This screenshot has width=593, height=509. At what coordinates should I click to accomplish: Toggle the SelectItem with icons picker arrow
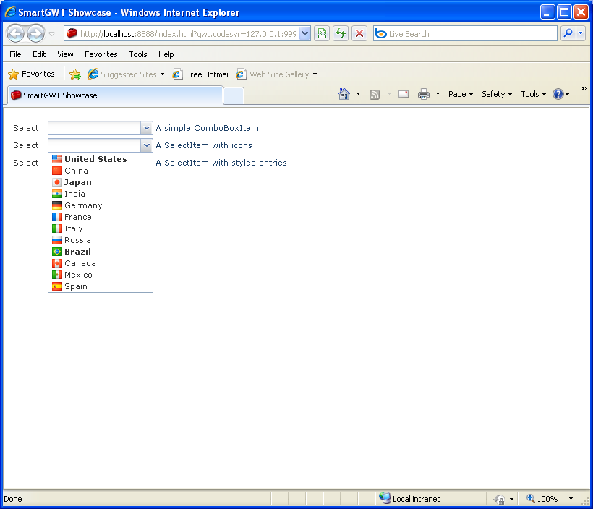(x=146, y=145)
